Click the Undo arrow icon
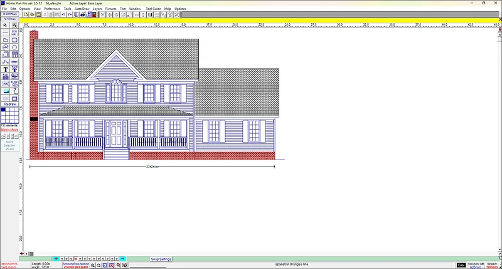Image resolution: width=502 pixels, height=269 pixels. [x=63, y=14]
